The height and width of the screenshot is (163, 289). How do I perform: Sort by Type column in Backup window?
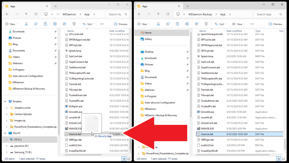(x=258, y=31)
